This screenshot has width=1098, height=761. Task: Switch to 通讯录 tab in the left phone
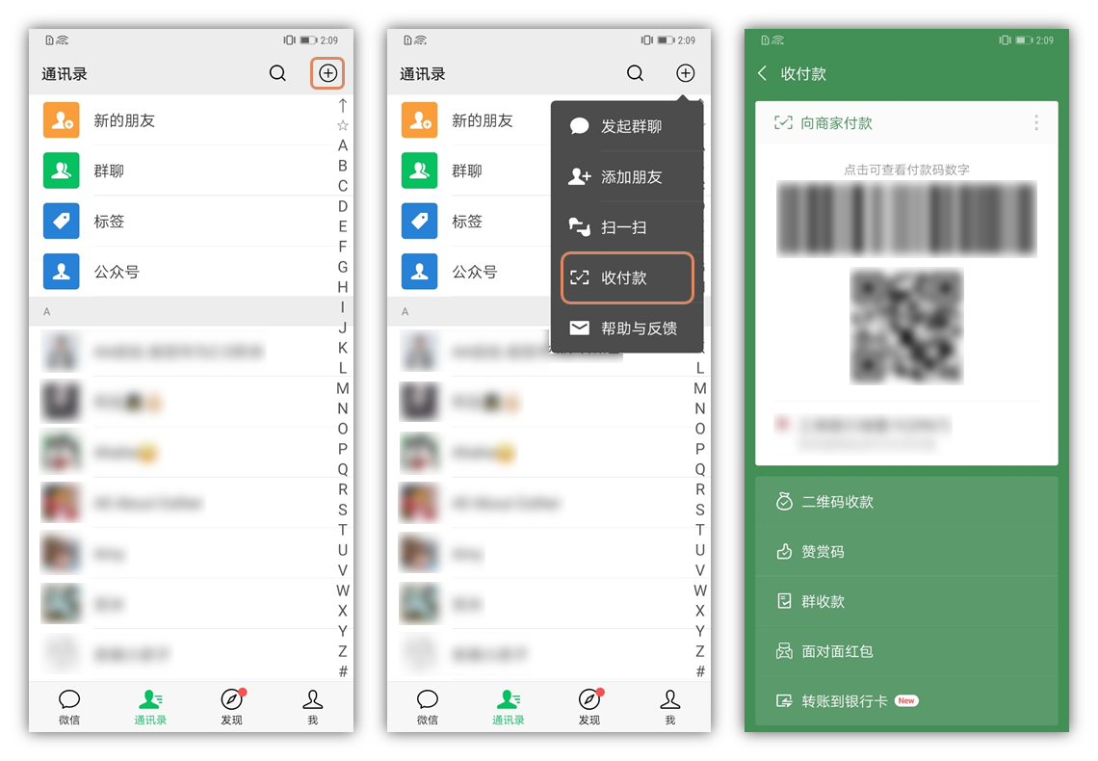coord(150,707)
